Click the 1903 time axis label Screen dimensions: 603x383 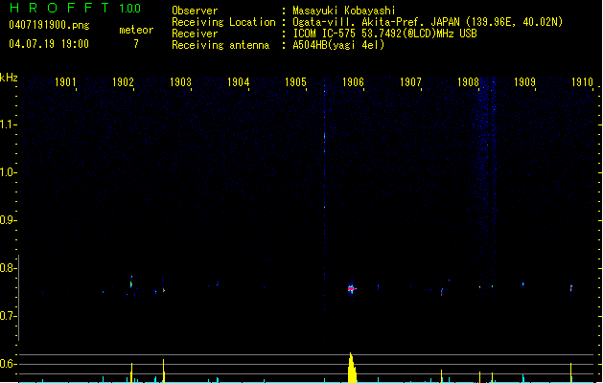point(180,81)
